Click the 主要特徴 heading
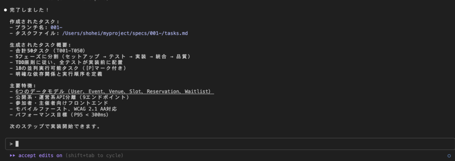455x161 pixels. [23, 85]
